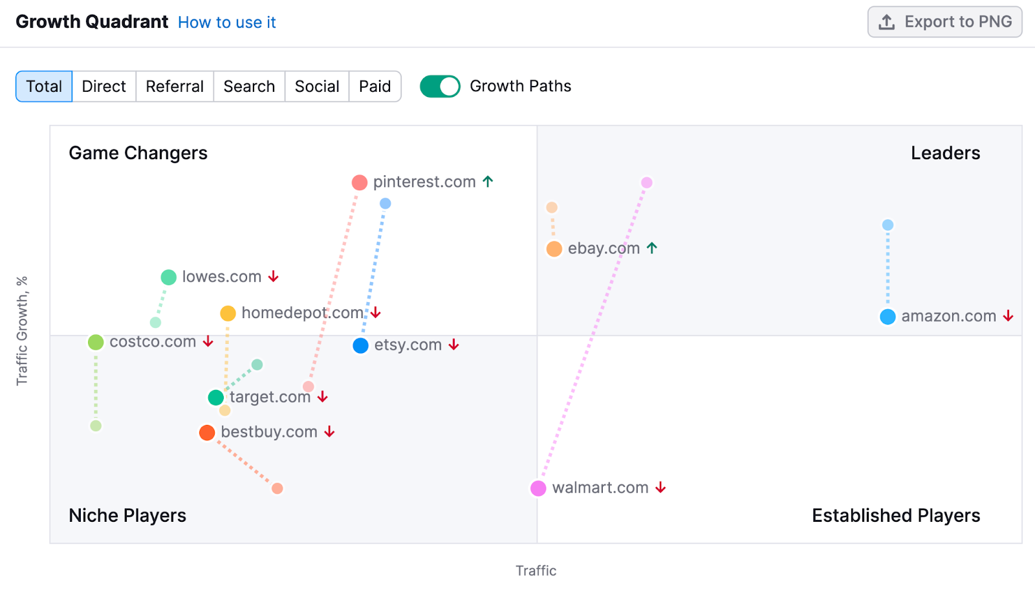Image resolution: width=1035 pixels, height=591 pixels.
Task: Click walmart.com's dot on the chart
Action: point(538,488)
